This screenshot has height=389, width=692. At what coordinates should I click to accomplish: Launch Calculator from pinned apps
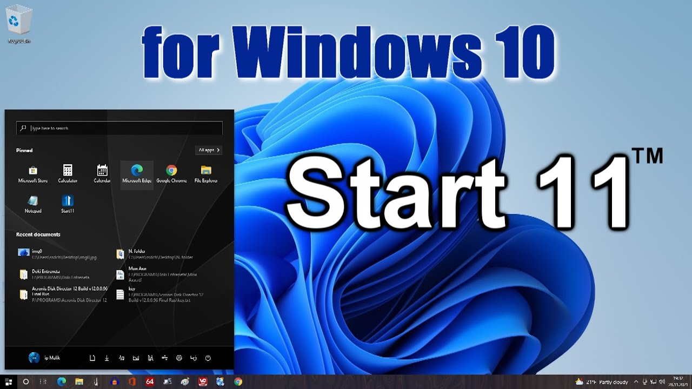[68, 174]
